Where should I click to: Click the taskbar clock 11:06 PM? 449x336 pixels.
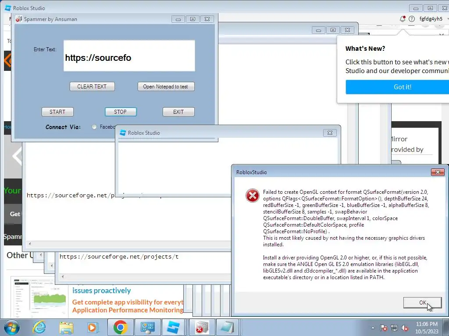427,324
